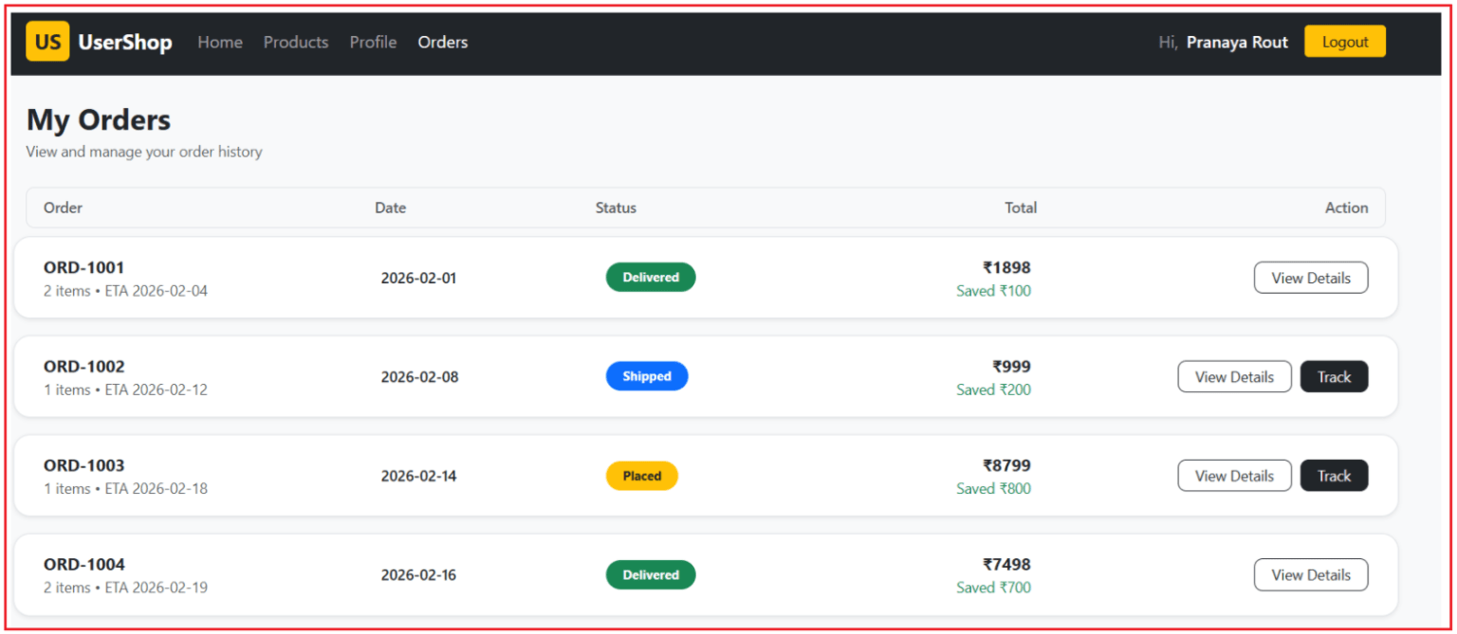Click the total ₹999

(x=1011, y=367)
